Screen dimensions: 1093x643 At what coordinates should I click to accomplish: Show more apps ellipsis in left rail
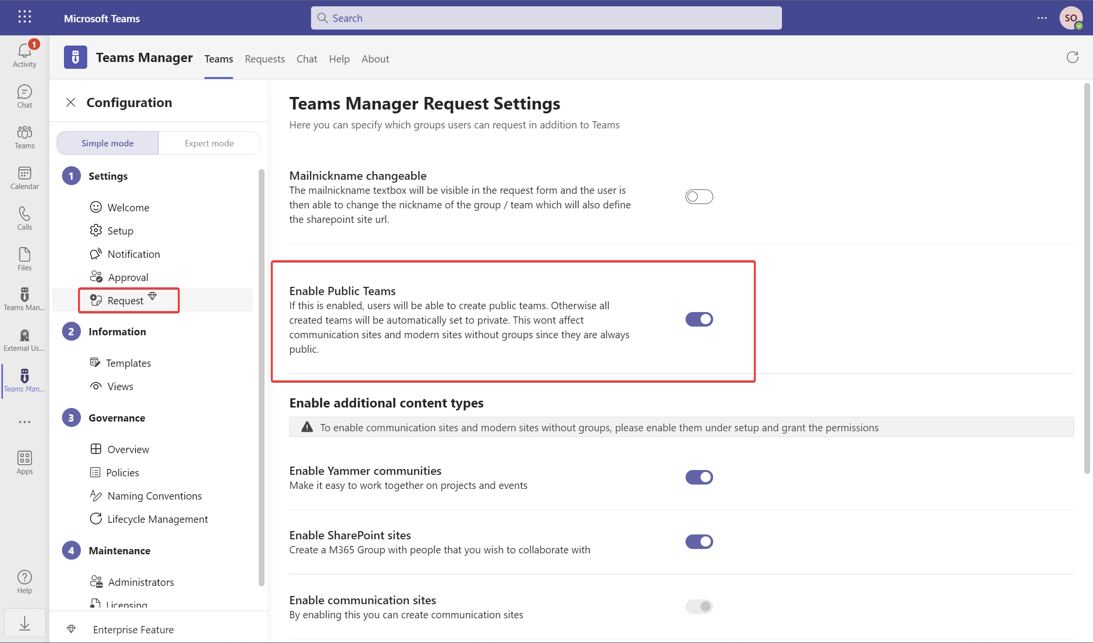[x=25, y=422]
